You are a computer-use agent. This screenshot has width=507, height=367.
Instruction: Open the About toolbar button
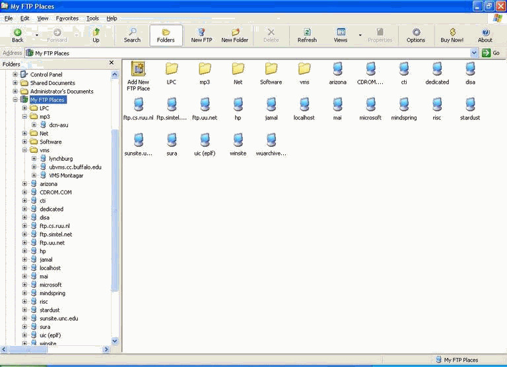point(485,36)
